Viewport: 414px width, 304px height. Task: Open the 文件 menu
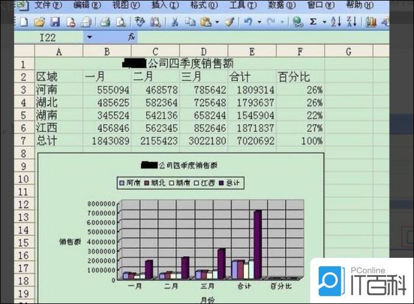(x=48, y=5)
